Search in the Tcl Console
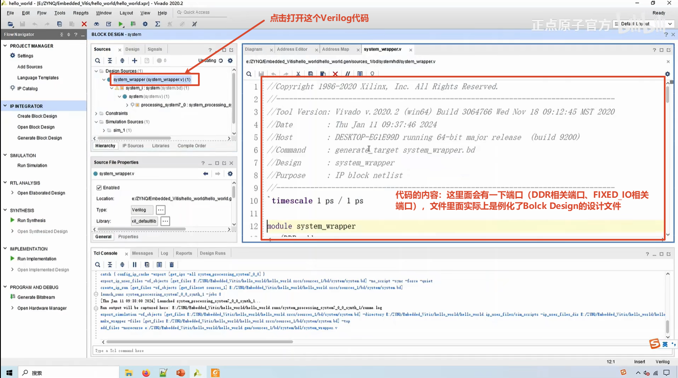This screenshot has width=678, height=378. [98, 265]
